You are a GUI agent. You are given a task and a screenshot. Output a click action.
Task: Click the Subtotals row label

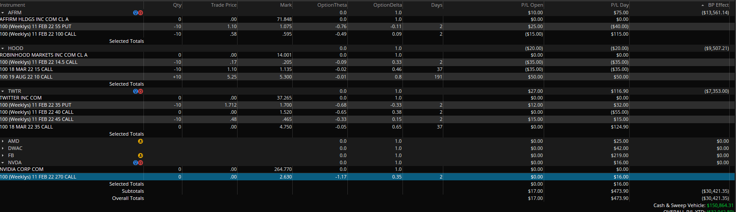133,191
